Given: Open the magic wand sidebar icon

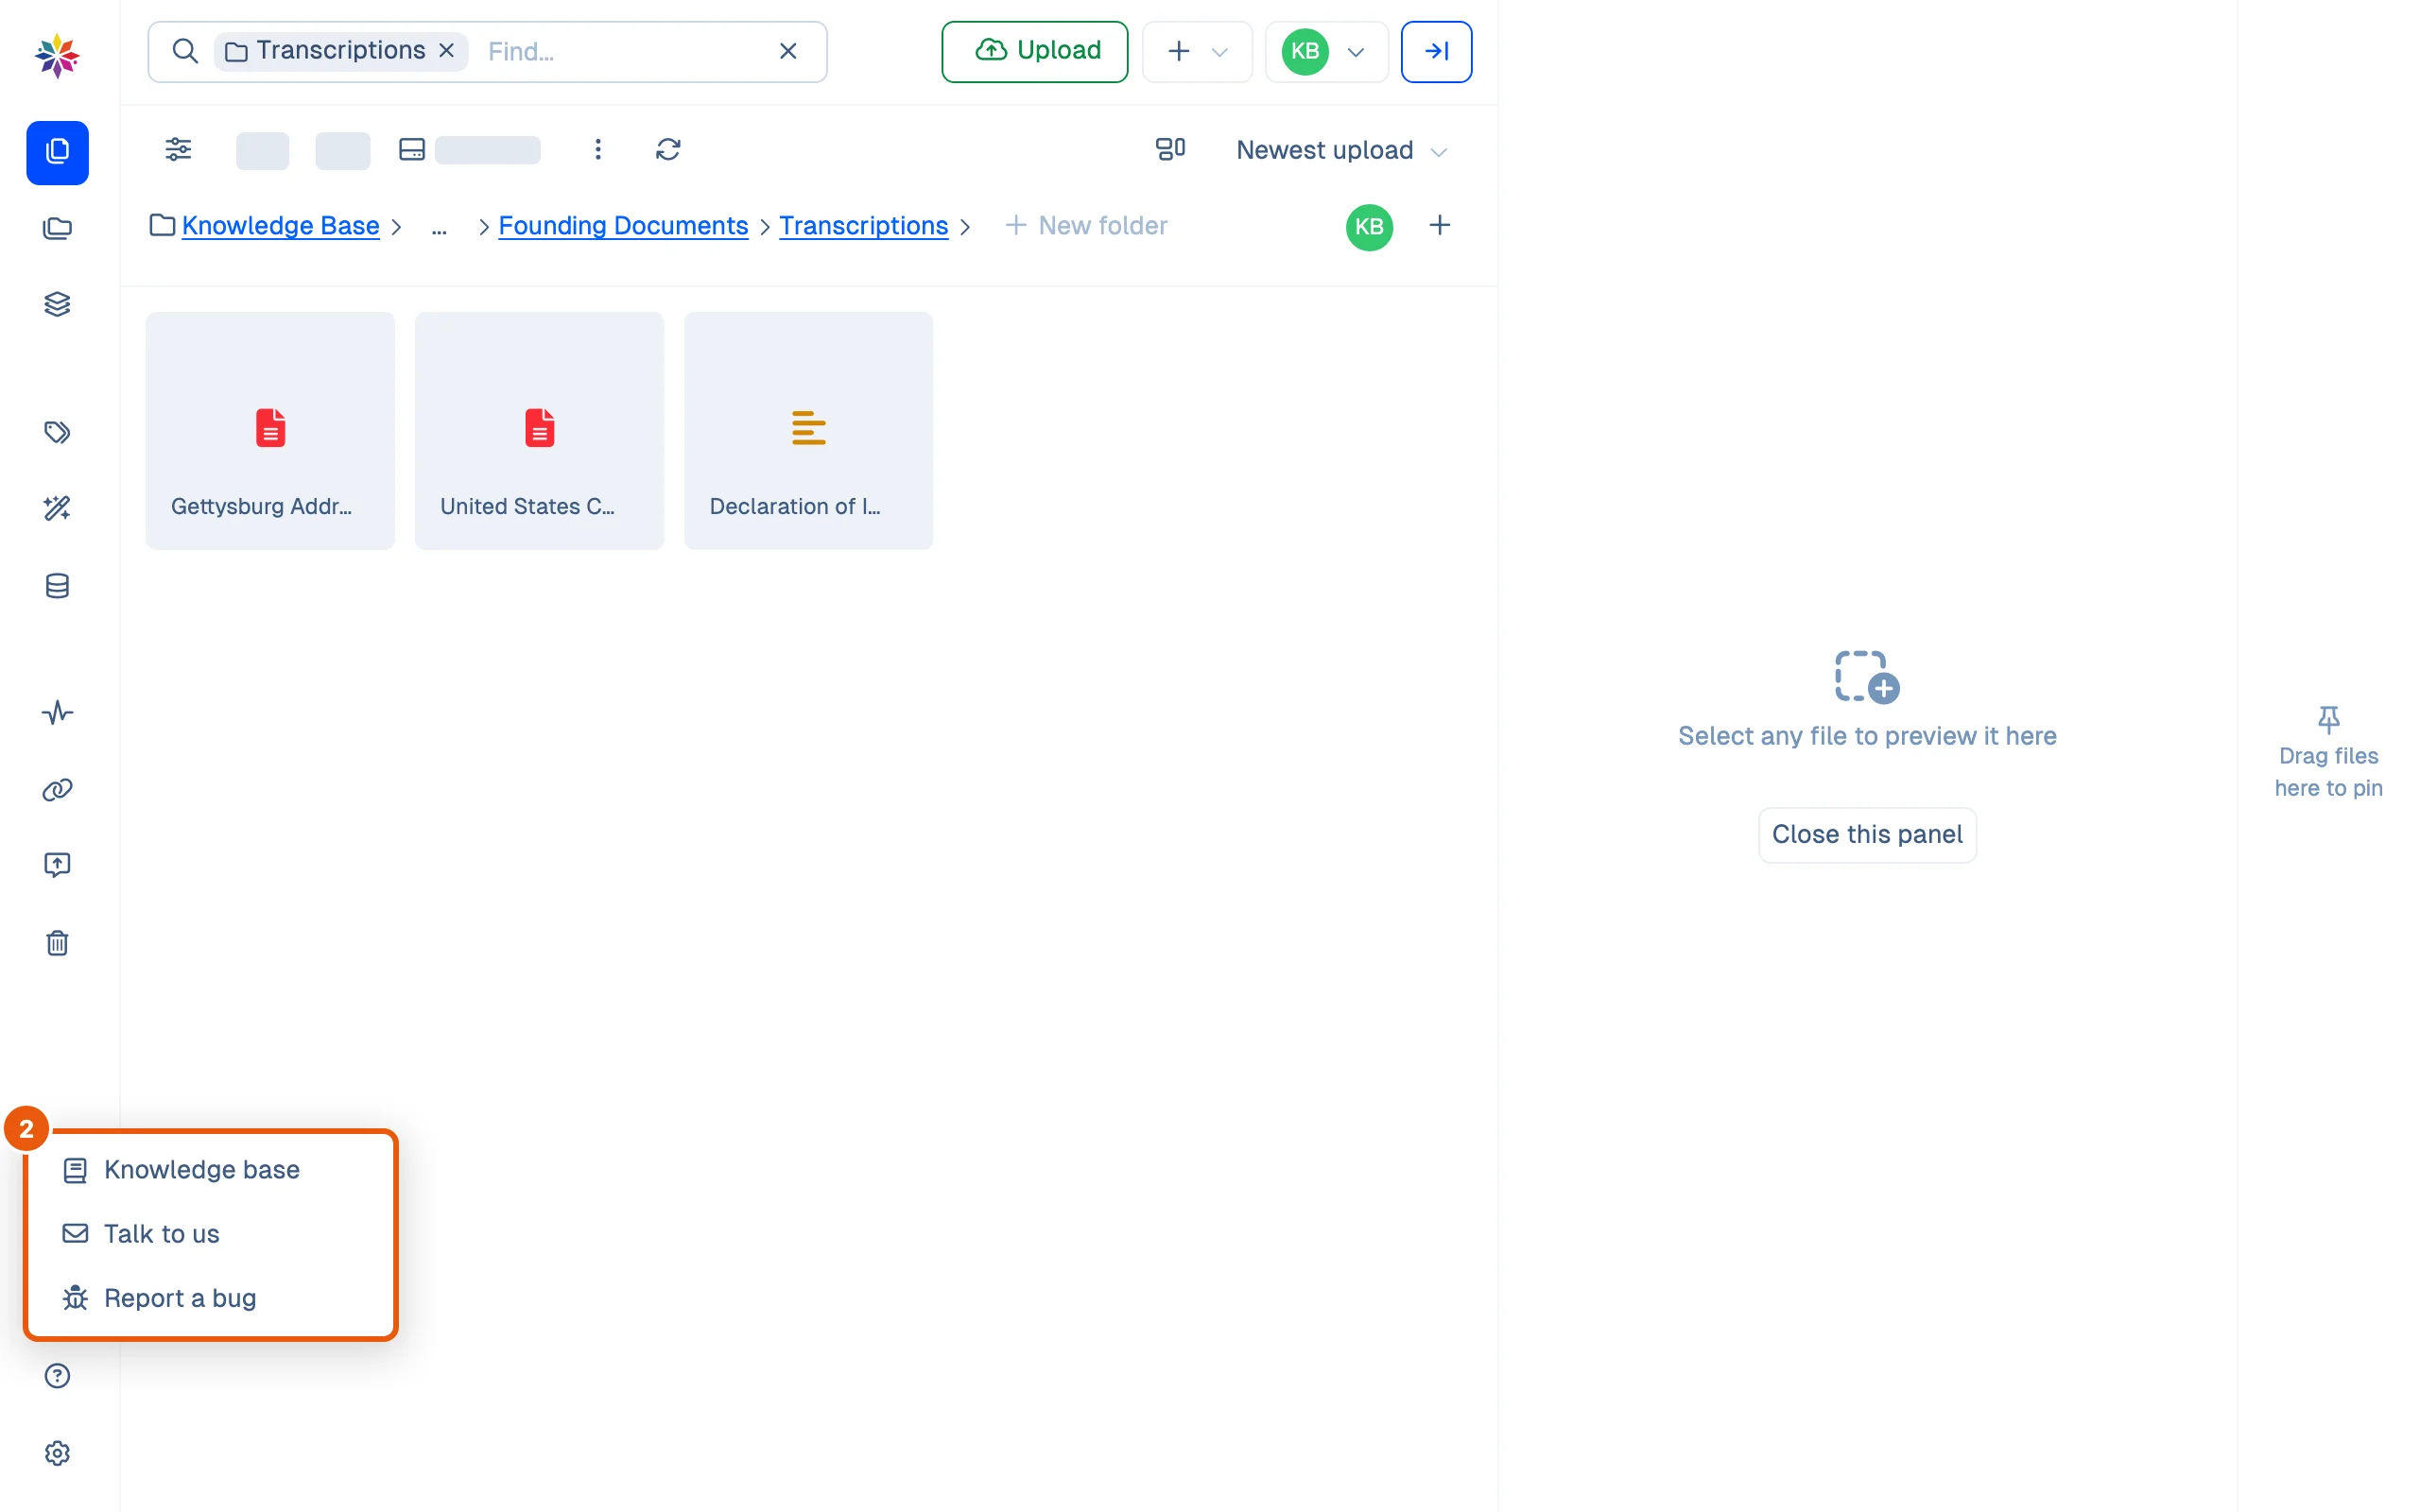Looking at the screenshot, I should click(x=57, y=508).
